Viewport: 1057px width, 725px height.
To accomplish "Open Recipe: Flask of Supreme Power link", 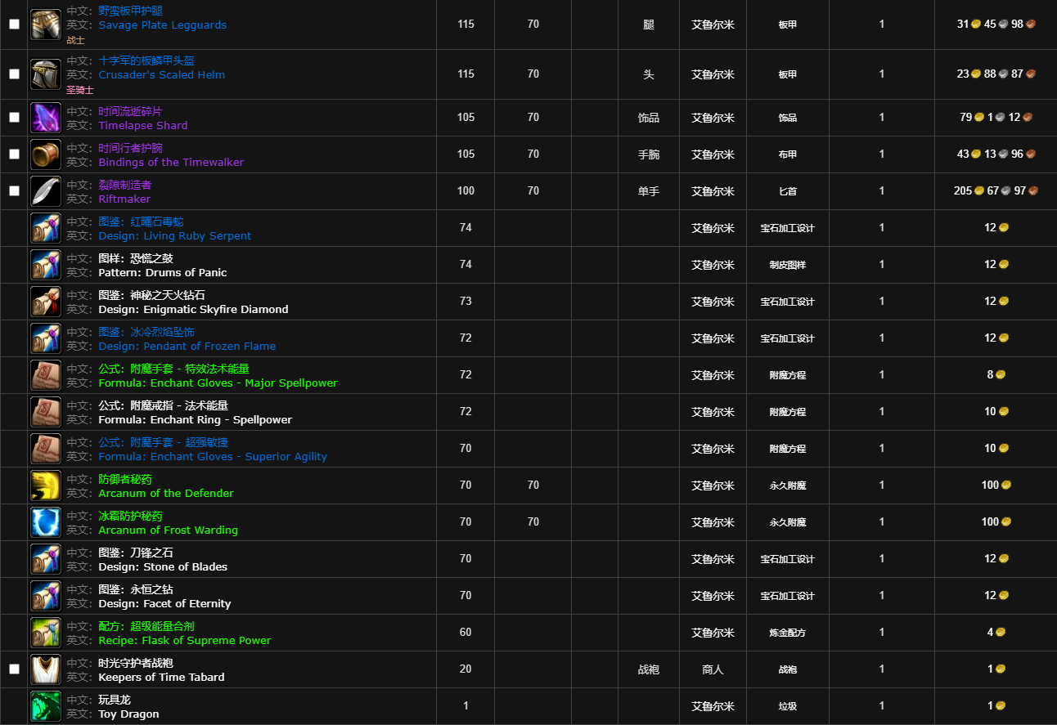I will point(184,641).
